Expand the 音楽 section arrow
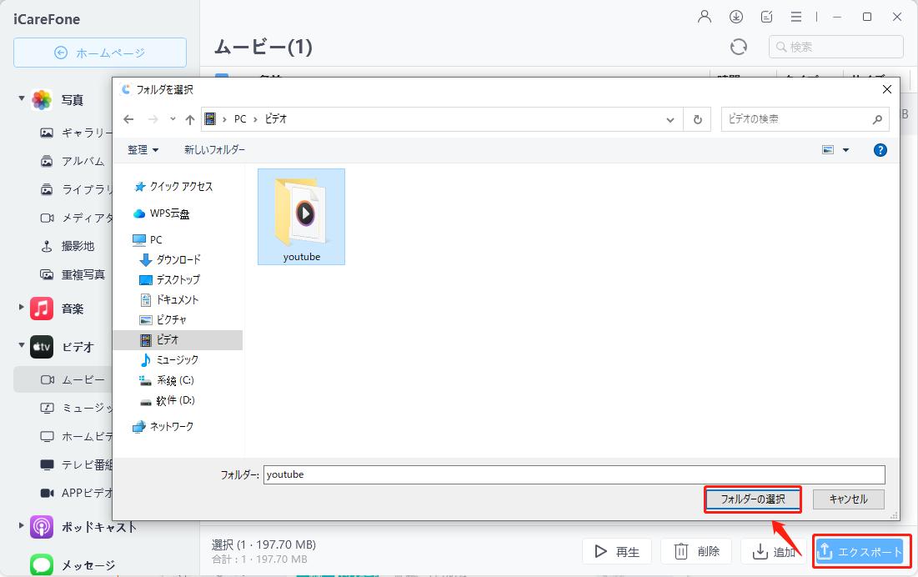The height and width of the screenshot is (577, 918). (22, 307)
